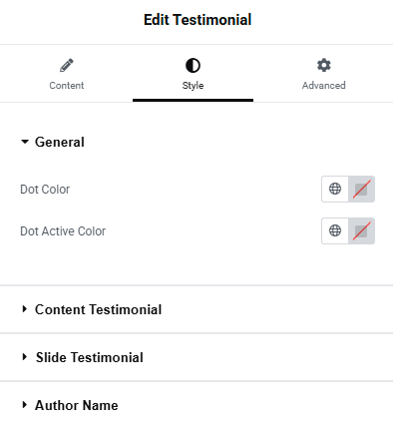Viewport: 393px width, 432px height.
Task: Open global colors globe for Dot Active Color
Action: click(x=335, y=230)
